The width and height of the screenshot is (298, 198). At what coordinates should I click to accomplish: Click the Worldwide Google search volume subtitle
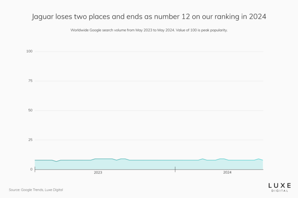(x=149, y=30)
